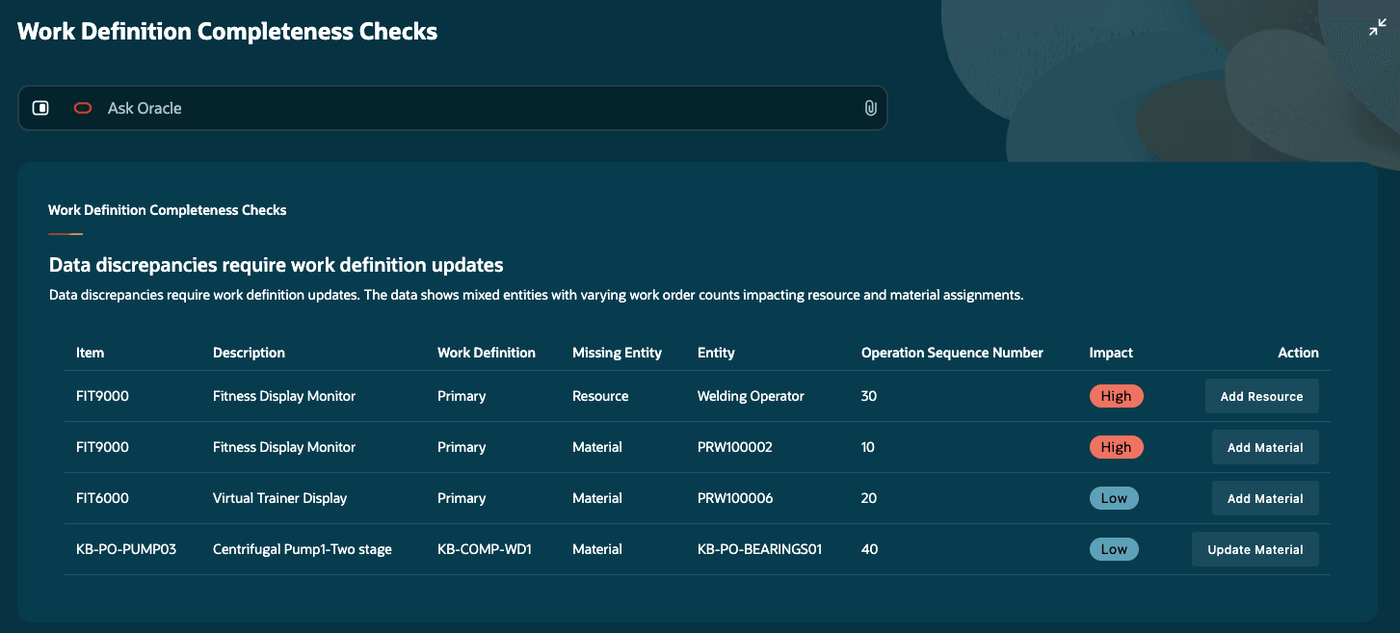The image size is (1400, 633).
Task: Click the Impact column header
Action: click(1111, 353)
